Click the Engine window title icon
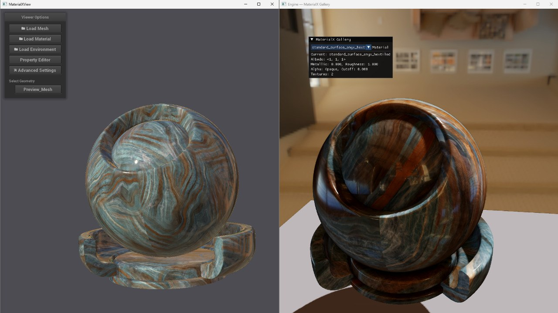This screenshot has width=558, height=313. tap(284, 4)
